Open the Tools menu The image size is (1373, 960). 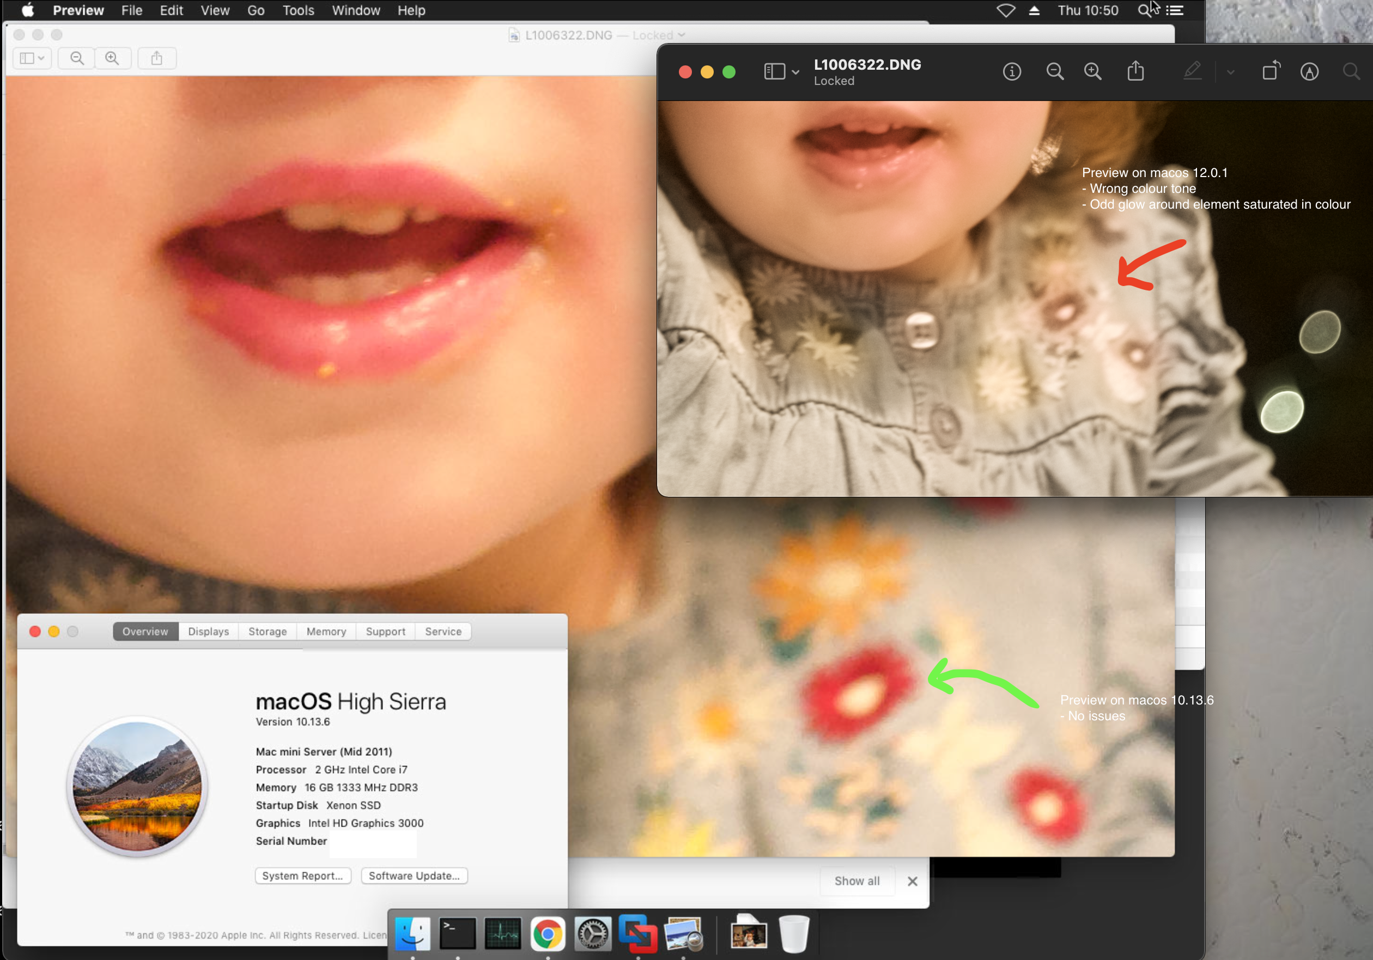[x=298, y=11]
